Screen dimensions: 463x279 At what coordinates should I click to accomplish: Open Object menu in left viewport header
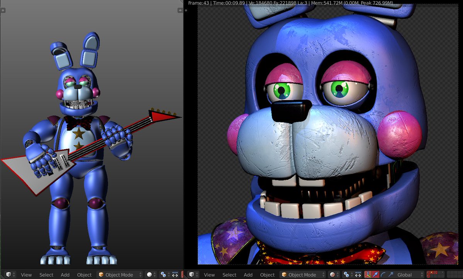tap(84, 275)
